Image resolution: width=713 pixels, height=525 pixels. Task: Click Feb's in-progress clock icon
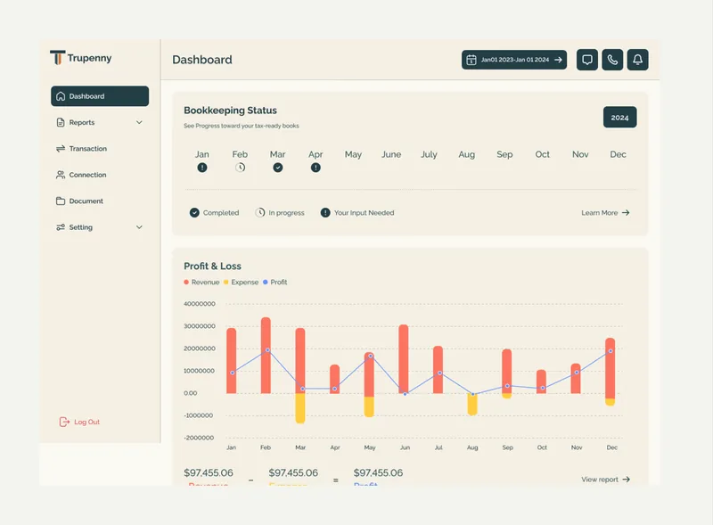coord(240,168)
